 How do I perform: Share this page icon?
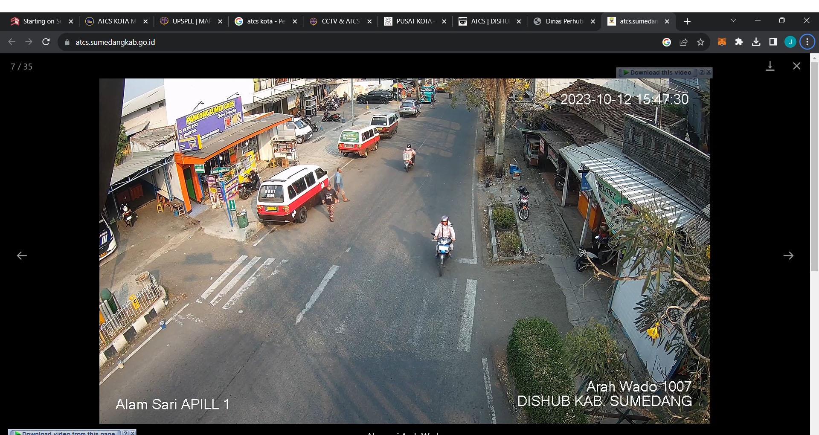coord(684,42)
